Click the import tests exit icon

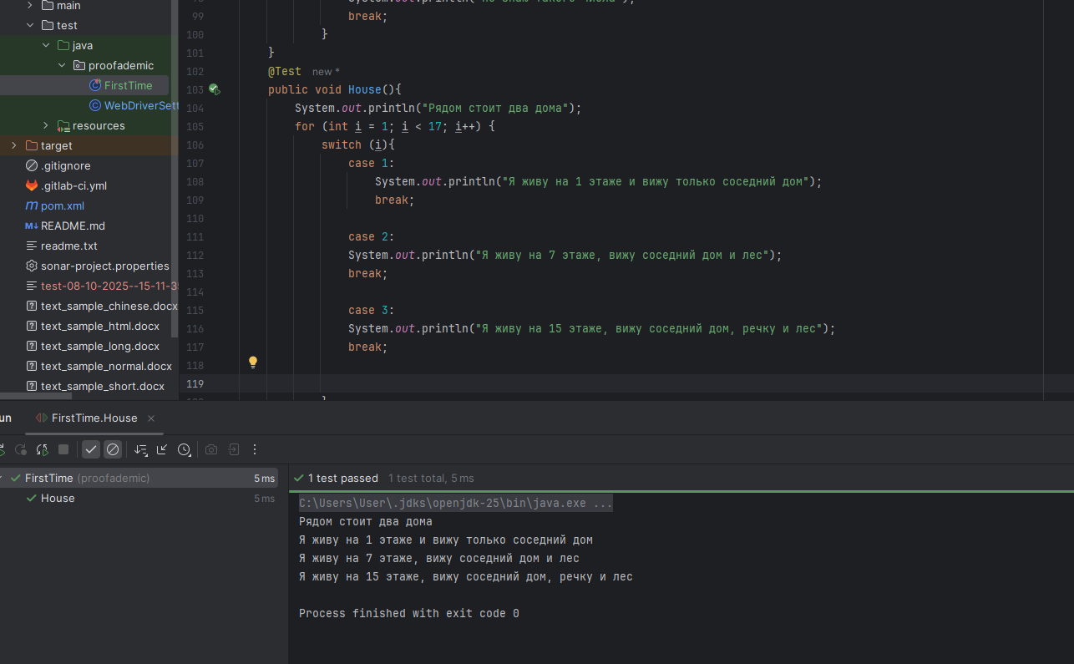coord(234,449)
